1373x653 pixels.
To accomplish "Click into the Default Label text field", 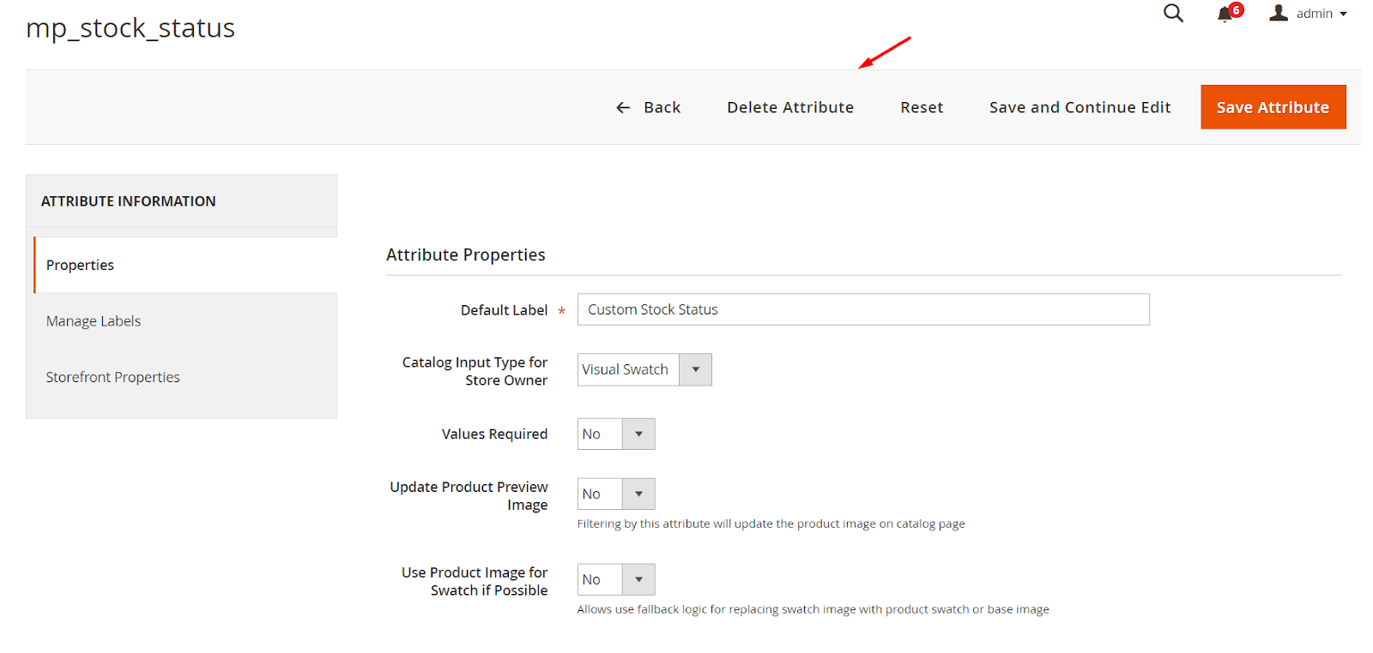I will point(862,309).
